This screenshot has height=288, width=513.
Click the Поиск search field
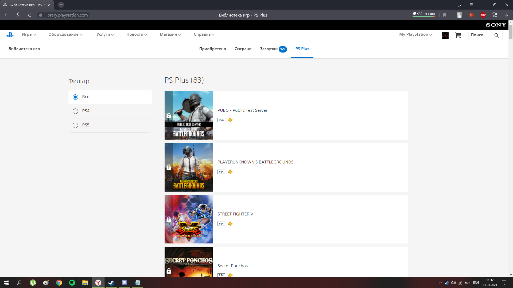click(x=481, y=35)
